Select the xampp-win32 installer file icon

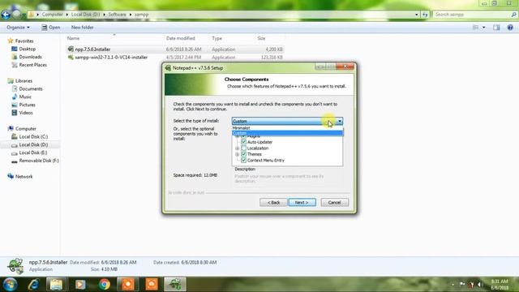pyautogui.click(x=71, y=57)
